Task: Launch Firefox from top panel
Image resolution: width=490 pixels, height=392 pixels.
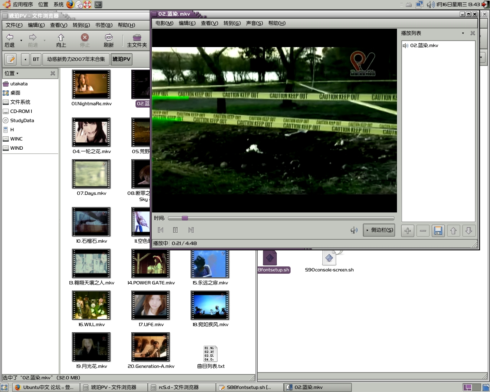Action: (70, 5)
